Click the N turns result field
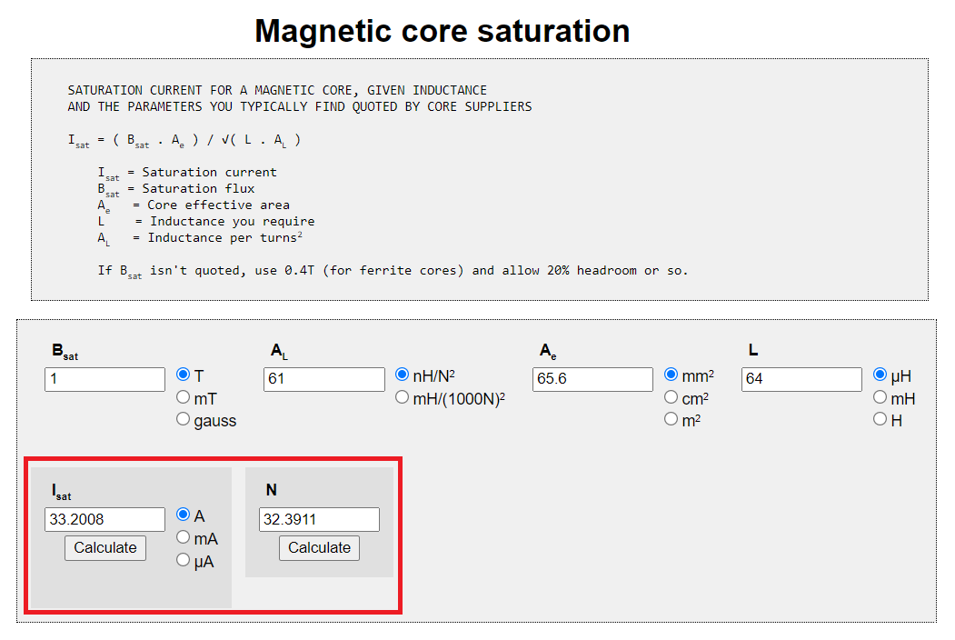955x640 pixels. click(319, 520)
